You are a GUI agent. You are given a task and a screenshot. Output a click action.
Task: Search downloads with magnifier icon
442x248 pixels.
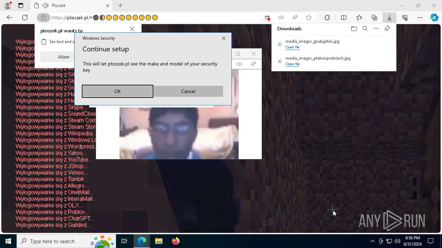coord(365,29)
